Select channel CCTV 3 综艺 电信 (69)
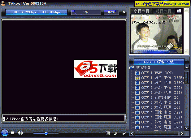This screenshot has width=191, height=138. point(161,102)
